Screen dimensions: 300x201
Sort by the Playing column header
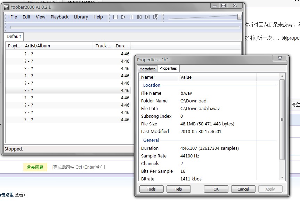(14, 46)
